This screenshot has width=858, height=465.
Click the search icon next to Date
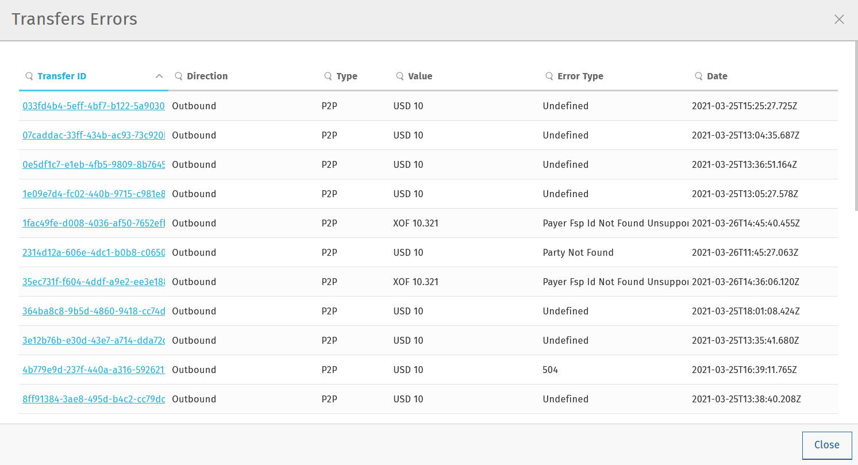coord(699,76)
